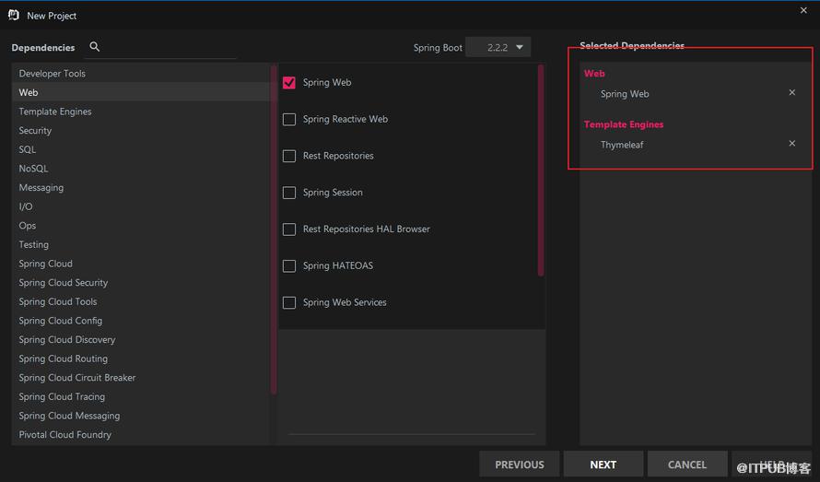Choose Spring Cloud Tracing category
The image size is (820, 482).
[140, 396]
